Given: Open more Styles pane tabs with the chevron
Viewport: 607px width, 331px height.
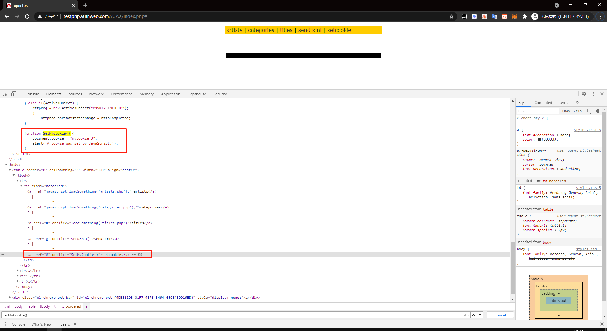Looking at the screenshot, I should click(x=577, y=102).
